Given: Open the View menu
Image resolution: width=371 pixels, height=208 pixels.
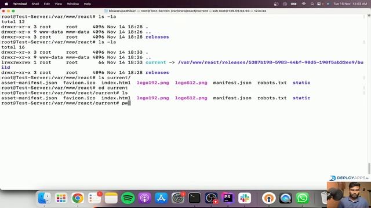Looking at the screenshot, I should 58,4.
